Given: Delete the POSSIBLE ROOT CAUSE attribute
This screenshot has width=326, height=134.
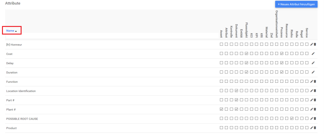Looking at the screenshot, I should pos(315,119).
